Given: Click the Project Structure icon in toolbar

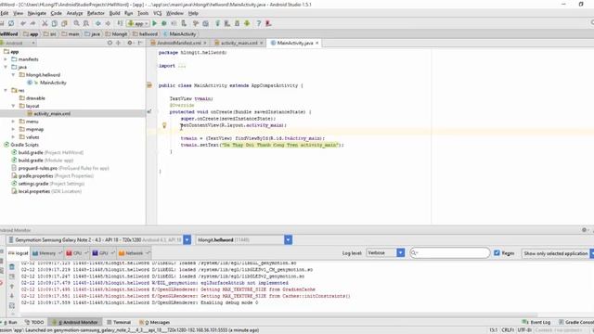Looking at the screenshot, I should click(x=206, y=23).
